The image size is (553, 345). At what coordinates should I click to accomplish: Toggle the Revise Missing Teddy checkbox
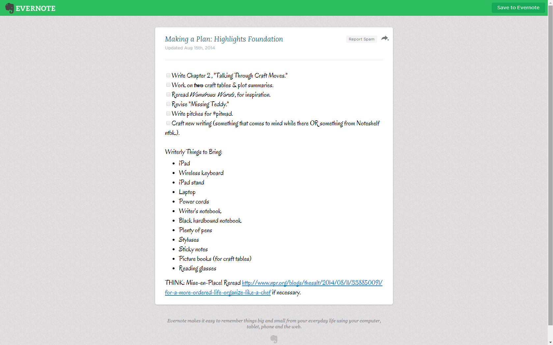pos(168,104)
